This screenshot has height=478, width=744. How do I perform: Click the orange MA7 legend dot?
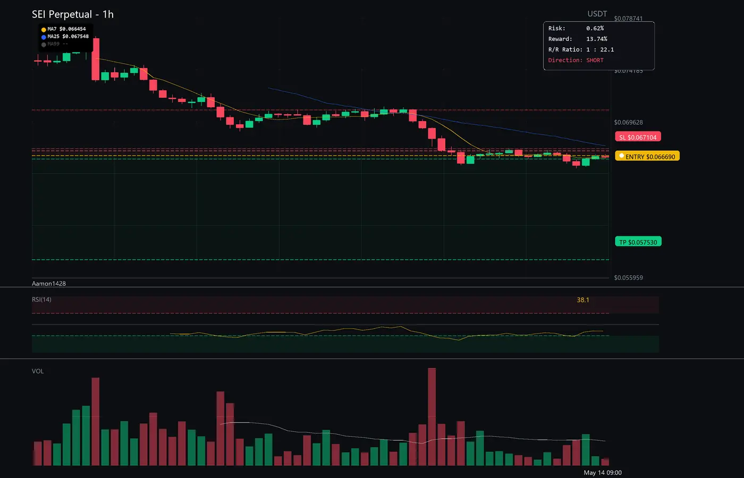coord(44,30)
